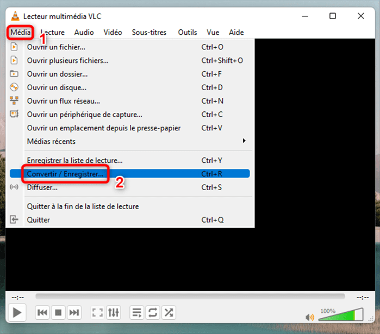Screen dimensions: 380x334
Task: Click the disc icon beside Ouvrir un disque
Action: point(14,87)
